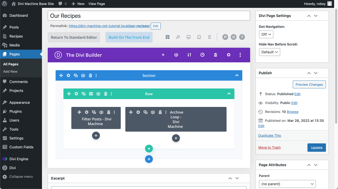
Task: Switch to tablet view icon
Action: pos(199,37)
